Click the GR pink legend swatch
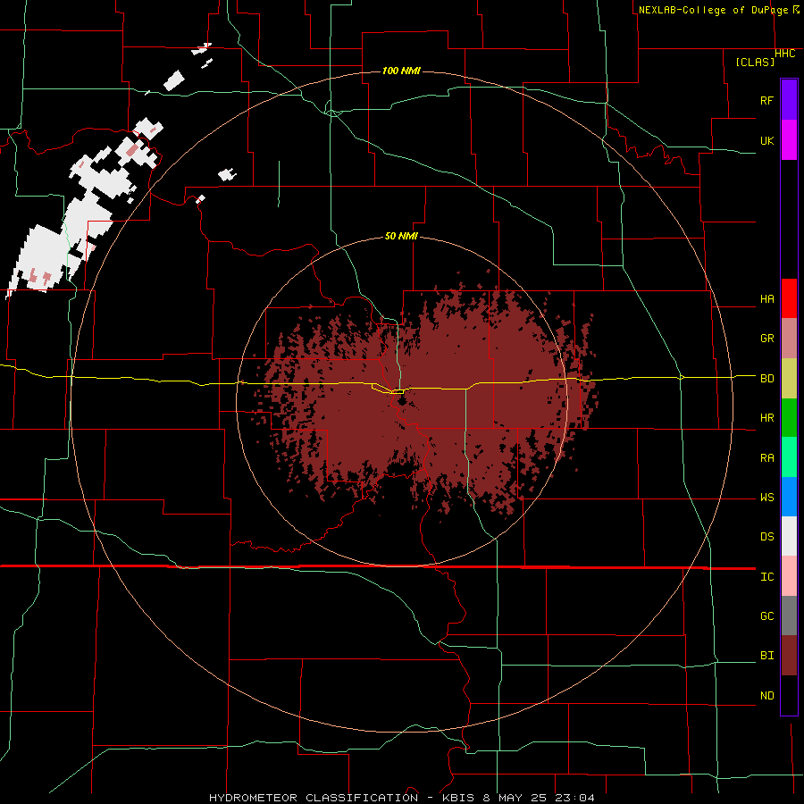804x804 pixels. pyautogui.click(x=789, y=339)
